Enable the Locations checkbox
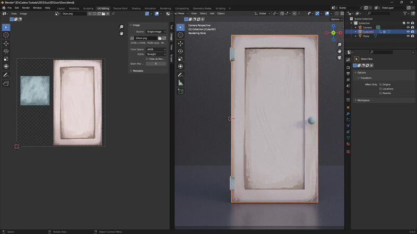Screen dimensions: 417x234 coord(380,89)
